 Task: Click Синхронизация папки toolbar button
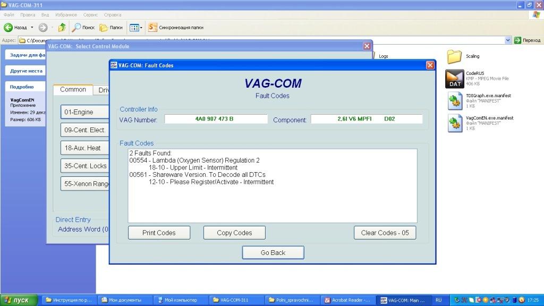[x=176, y=28]
